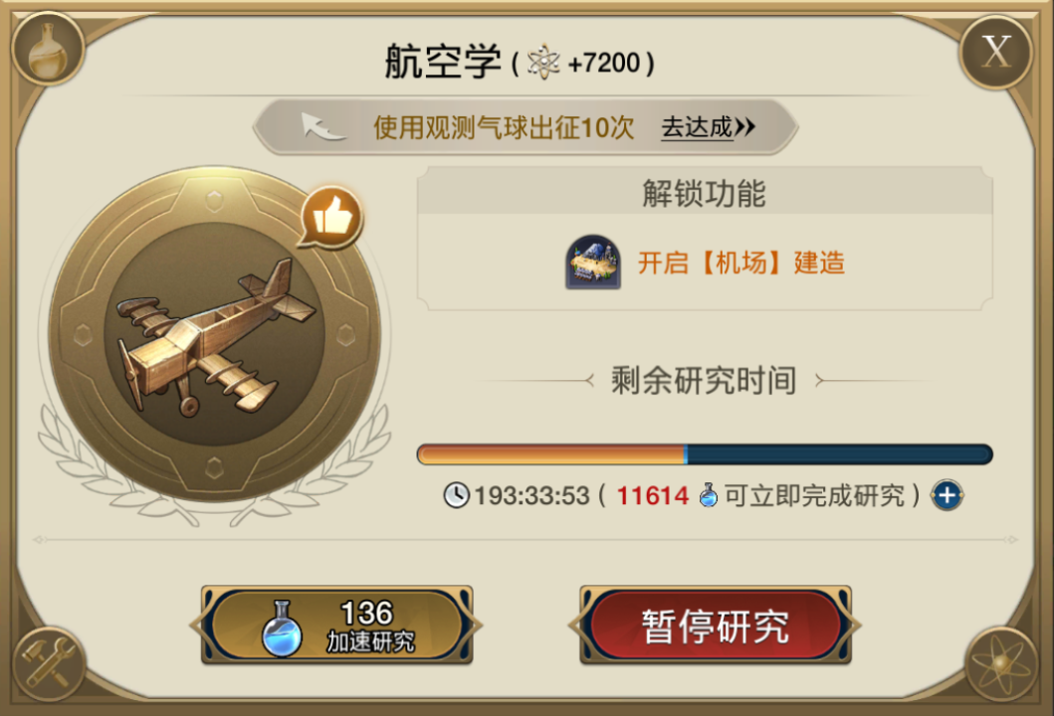Click the atom science-points icon in title
The height and width of the screenshot is (716, 1054).
543,63
